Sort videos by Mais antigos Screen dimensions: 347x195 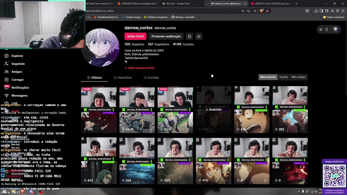(x=298, y=77)
